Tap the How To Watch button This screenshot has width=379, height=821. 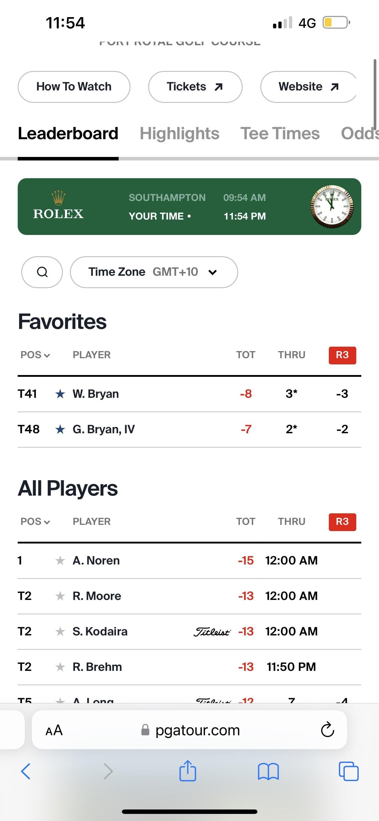[x=74, y=87]
